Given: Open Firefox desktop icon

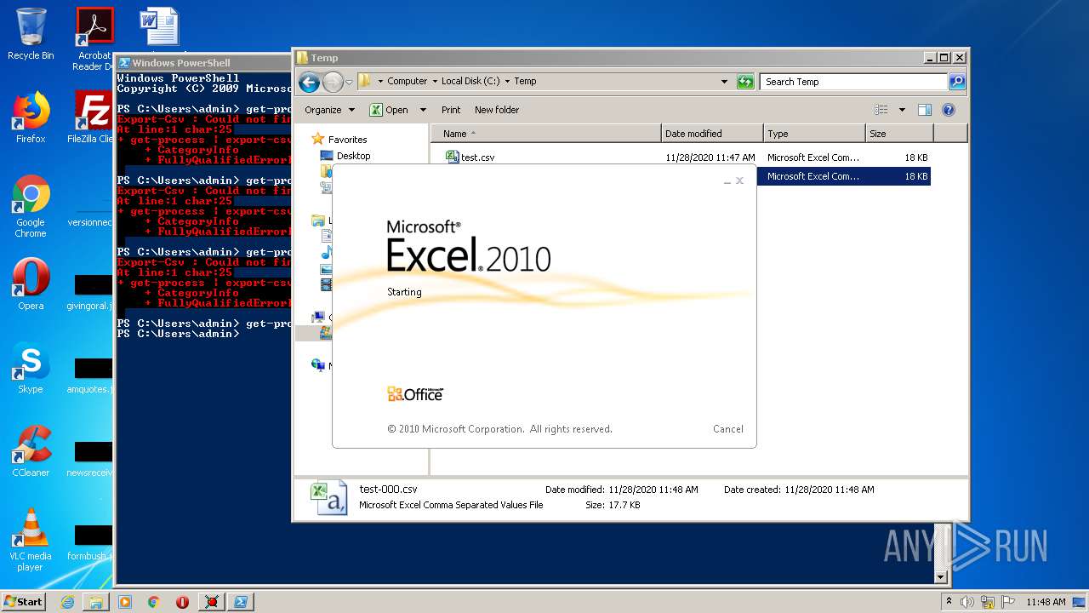Looking at the screenshot, I should [31, 117].
